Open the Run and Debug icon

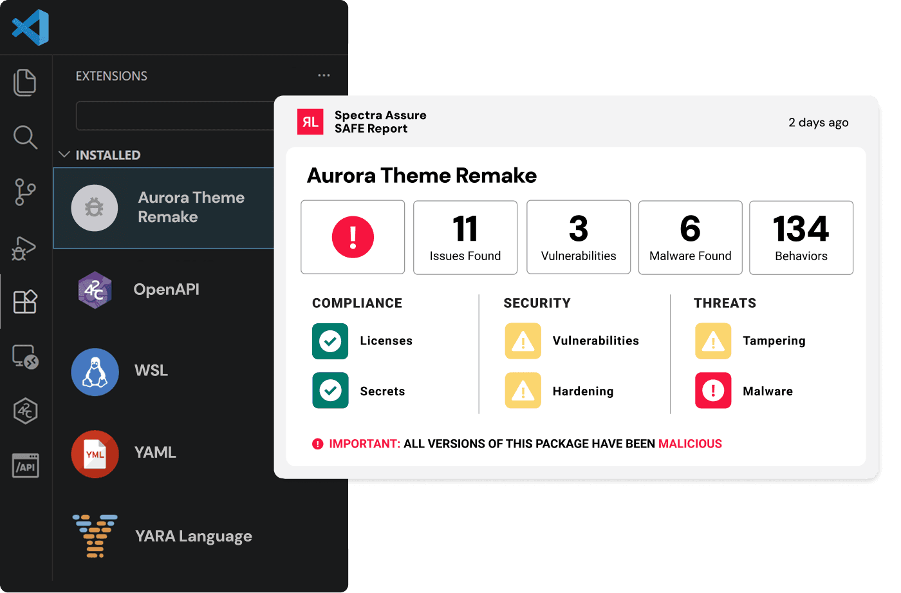[x=24, y=248]
